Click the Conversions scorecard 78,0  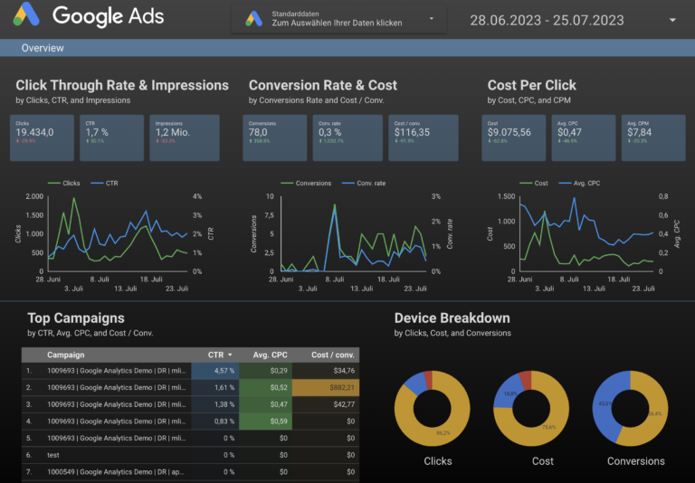click(275, 137)
